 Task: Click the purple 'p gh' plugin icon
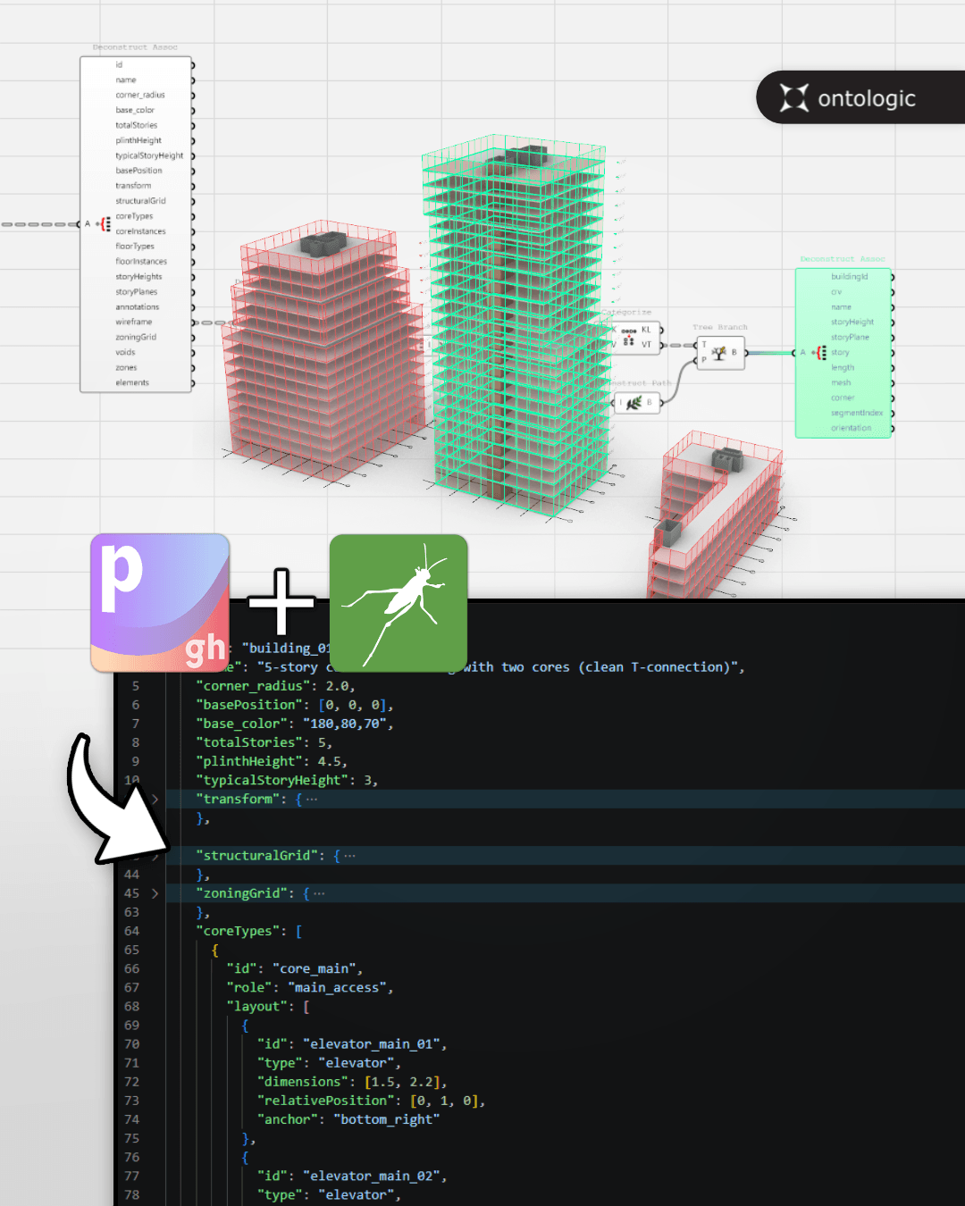[x=160, y=603]
